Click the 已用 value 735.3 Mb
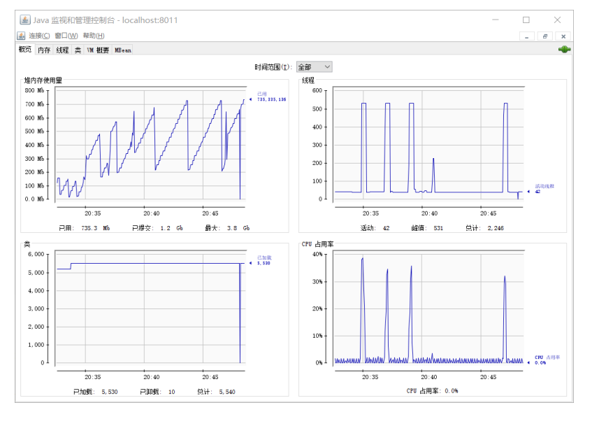Viewport: 613px width, 426px height. (x=95, y=228)
